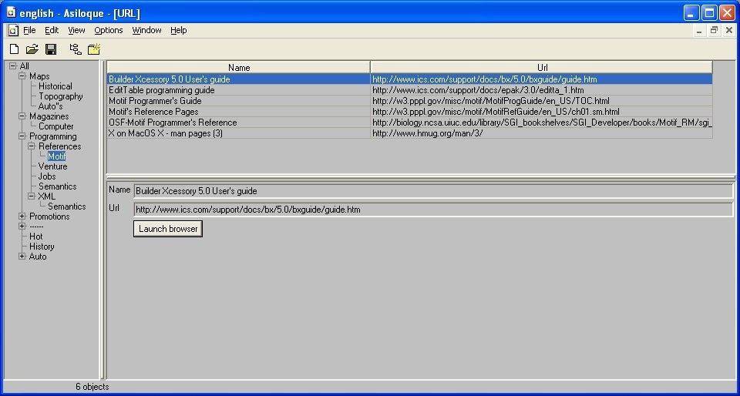Sort by the Url column header

pyautogui.click(x=542, y=68)
